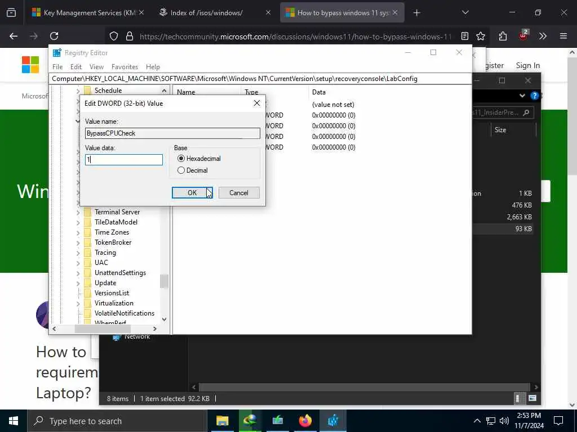Image resolution: width=577 pixels, height=432 pixels.
Task: Reload the page in Firefox
Action: [54, 36]
